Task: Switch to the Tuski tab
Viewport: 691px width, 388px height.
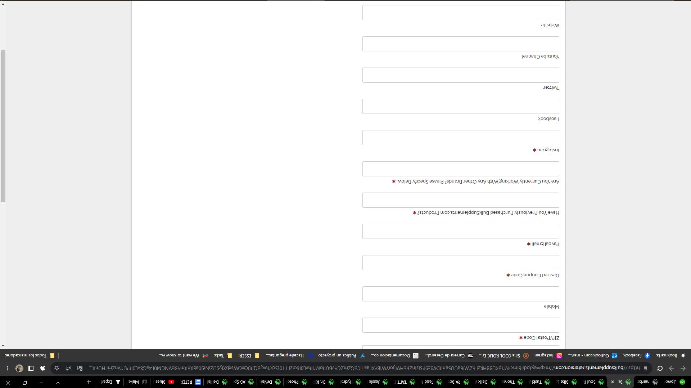Action: [x=539, y=382]
